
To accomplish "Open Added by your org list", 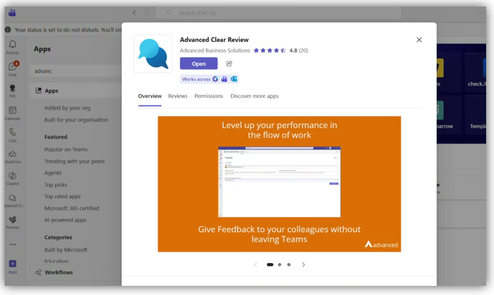I will (67, 108).
